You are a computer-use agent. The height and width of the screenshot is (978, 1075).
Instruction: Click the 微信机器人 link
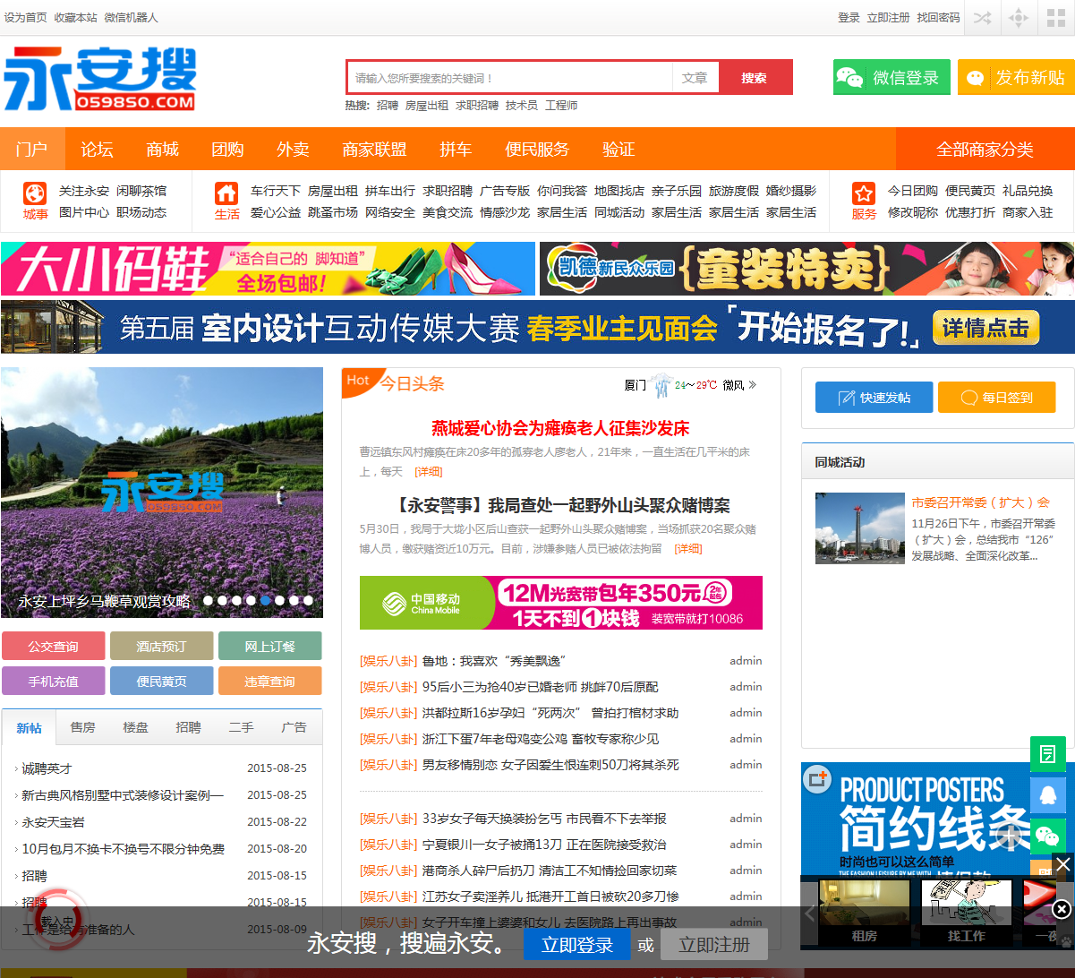131,18
